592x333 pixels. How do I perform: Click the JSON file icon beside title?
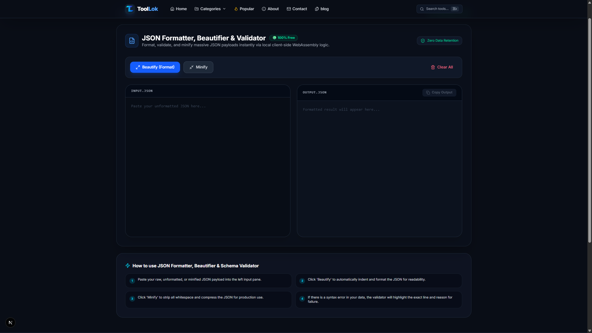[132, 41]
